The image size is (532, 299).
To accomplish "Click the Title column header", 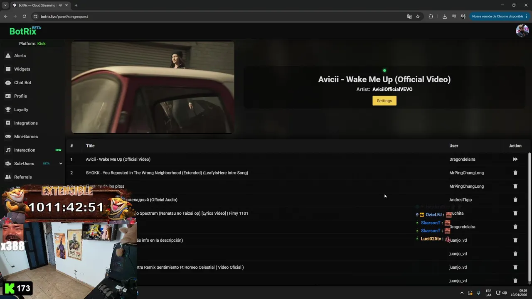I will pyautogui.click(x=90, y=146).
